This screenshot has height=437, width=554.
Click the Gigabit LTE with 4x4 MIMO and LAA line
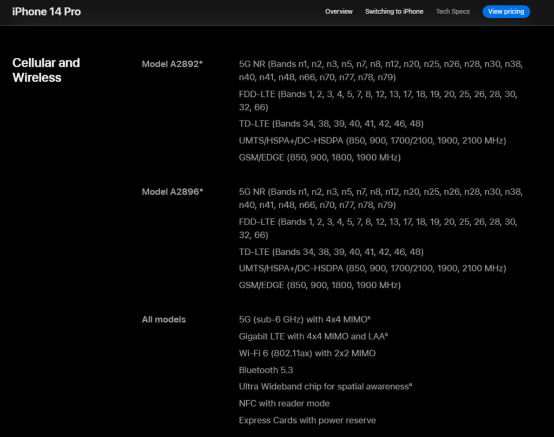point(313,336)
